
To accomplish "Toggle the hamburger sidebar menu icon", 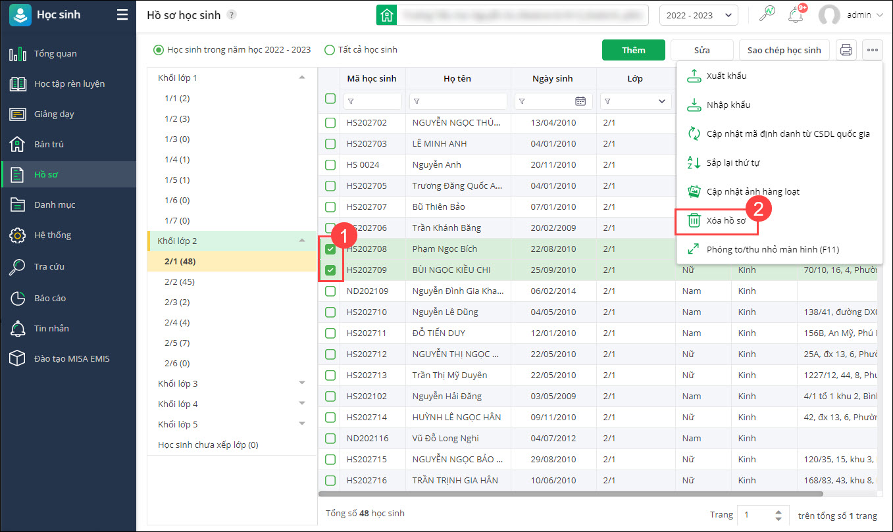I will coord(122,14).
